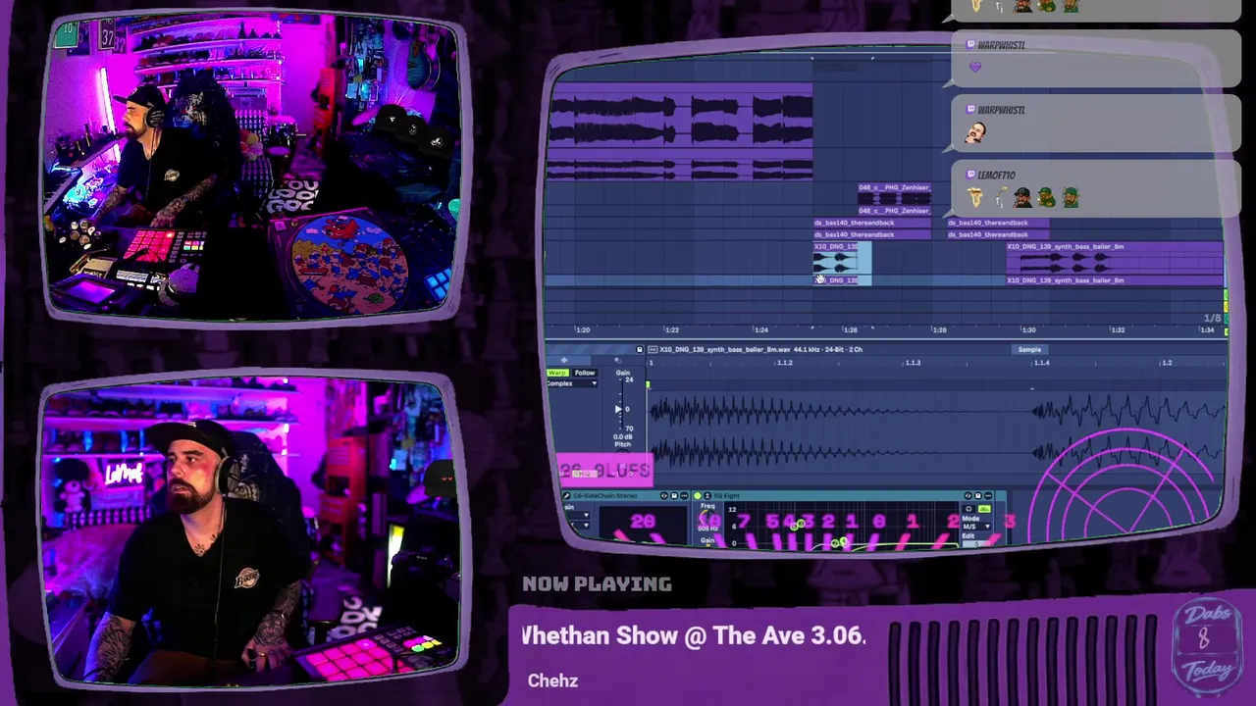Open the C6-SideChain Stereo device options menu
The width and height of the screenshot is (1256, 706).
(x=684, y=495)
